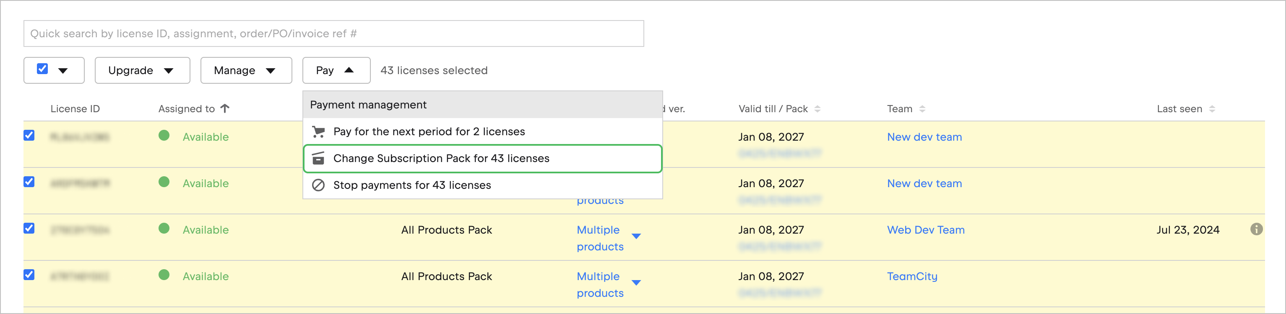This screenshot has height=314, width=1286.
Task: Choose Stop payments for 43 licenses
Action: 412,185
